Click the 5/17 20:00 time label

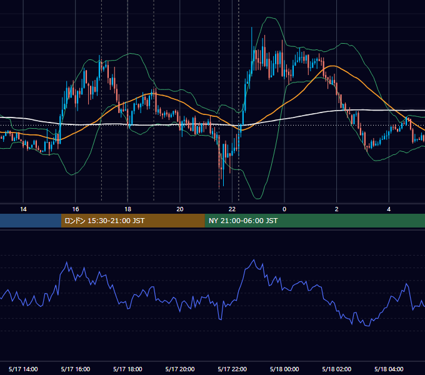click(x=180, y=369)
